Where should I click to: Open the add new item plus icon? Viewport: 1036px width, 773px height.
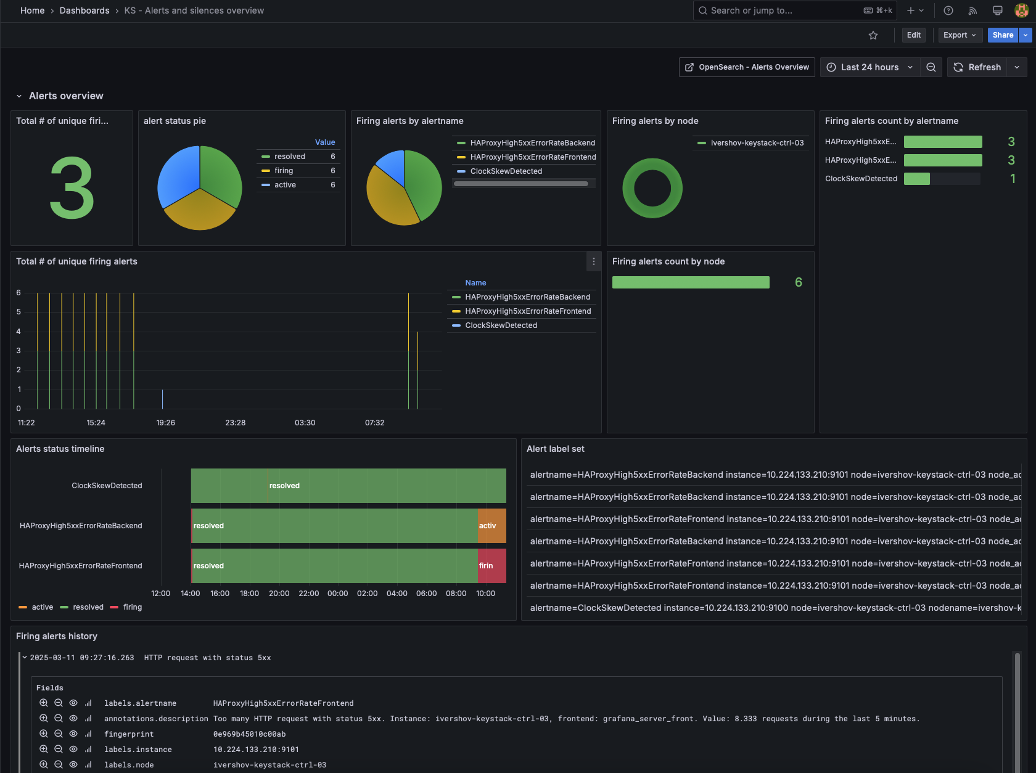point(911,10)
